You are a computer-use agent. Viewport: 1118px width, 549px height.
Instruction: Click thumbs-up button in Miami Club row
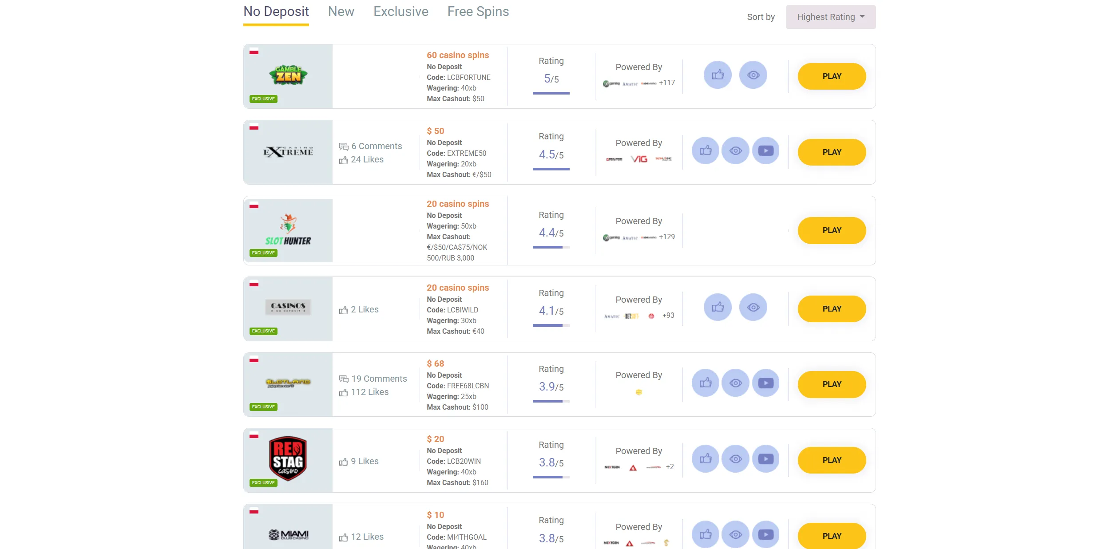pyautogui.click(x=706, y=535)
